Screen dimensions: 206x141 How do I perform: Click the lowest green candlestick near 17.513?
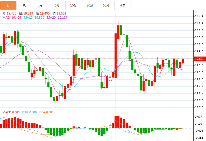click(x=54, y=99)
